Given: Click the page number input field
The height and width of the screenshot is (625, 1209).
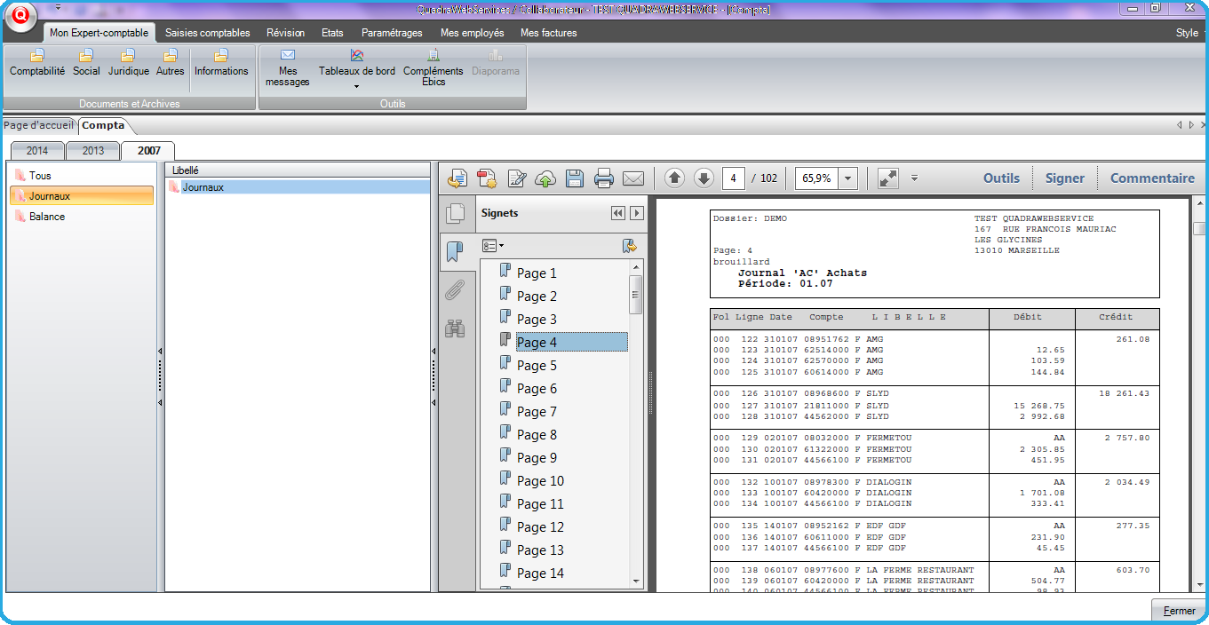Looking at the screenshot, I should pos(734,178).
